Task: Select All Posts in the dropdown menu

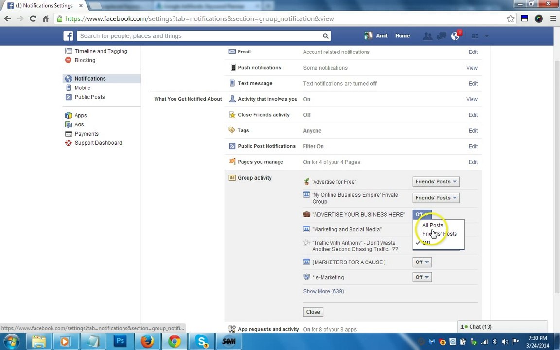Action: (x=438, y=225)
